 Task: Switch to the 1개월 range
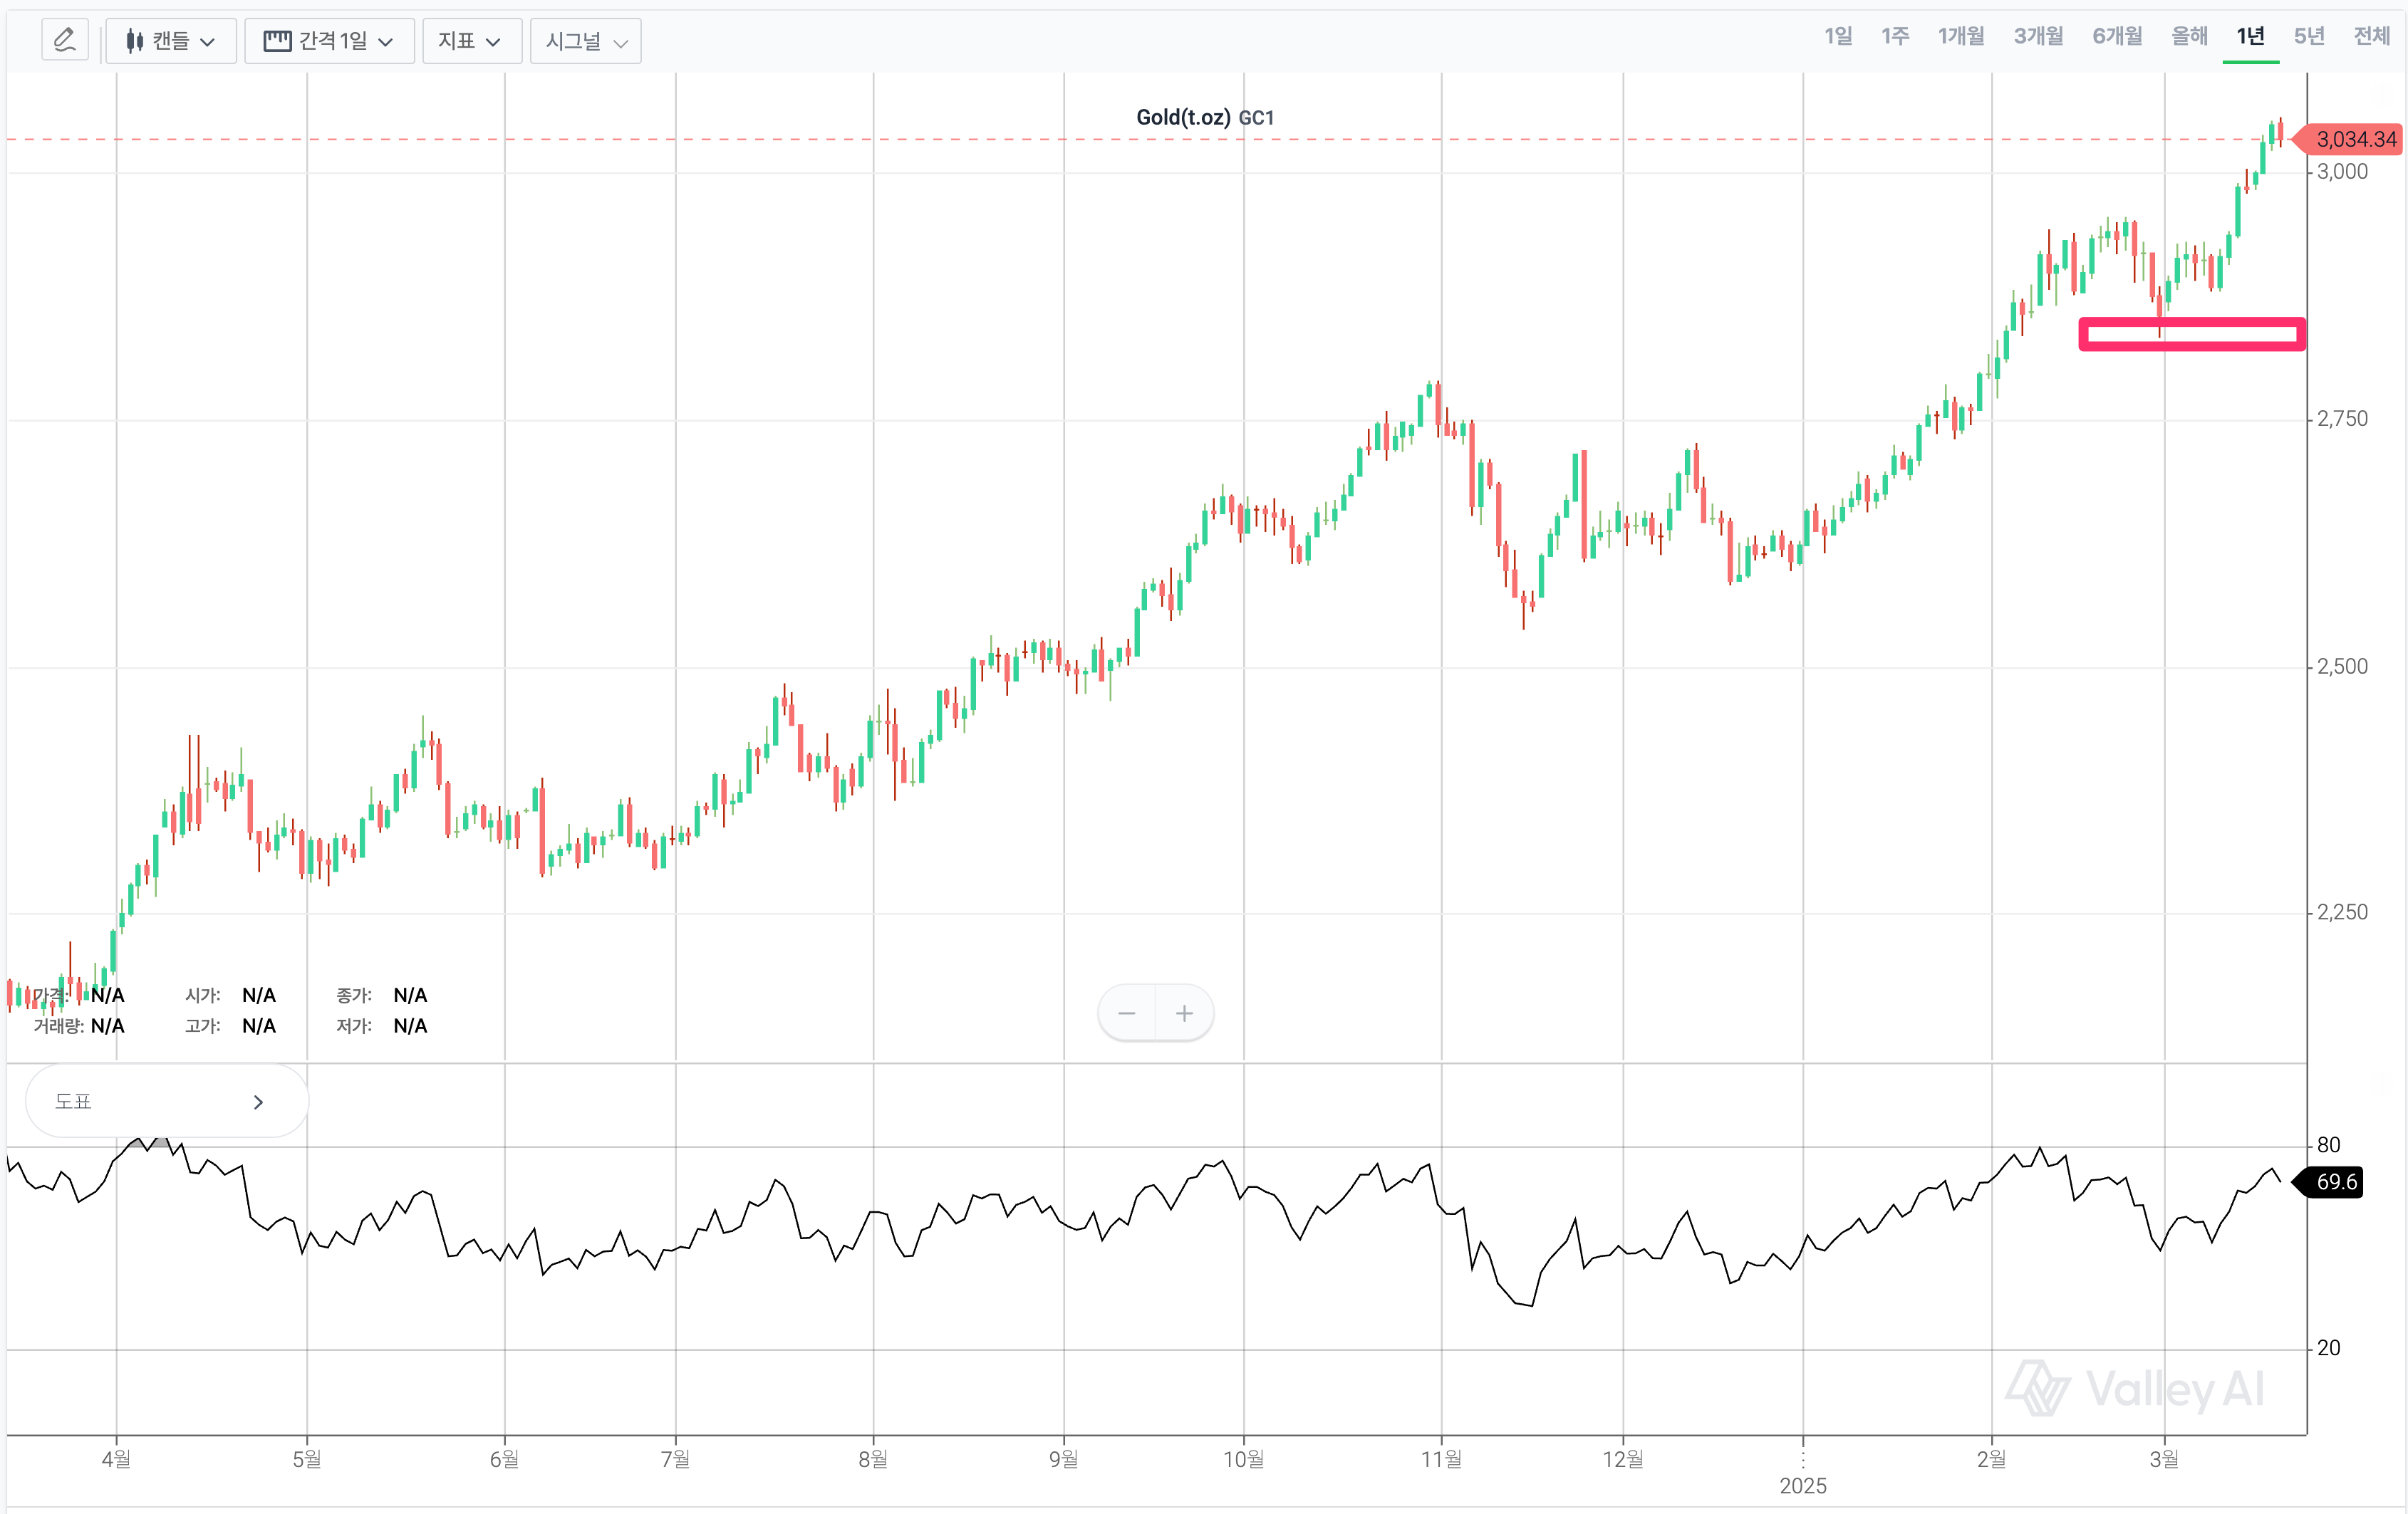pos(1961,37)
